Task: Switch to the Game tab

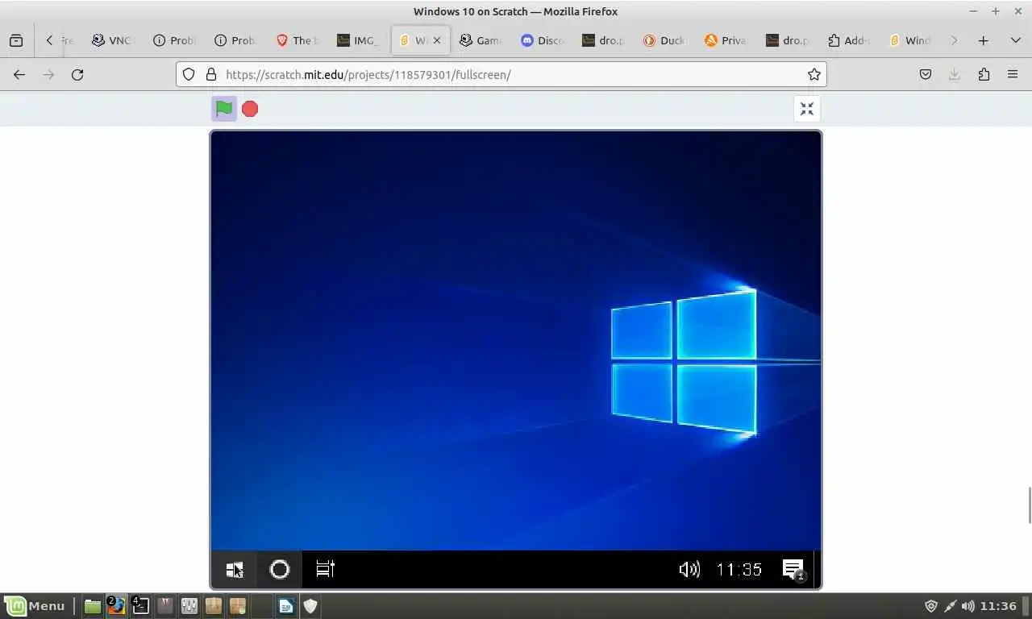Action: click(481, 40)
